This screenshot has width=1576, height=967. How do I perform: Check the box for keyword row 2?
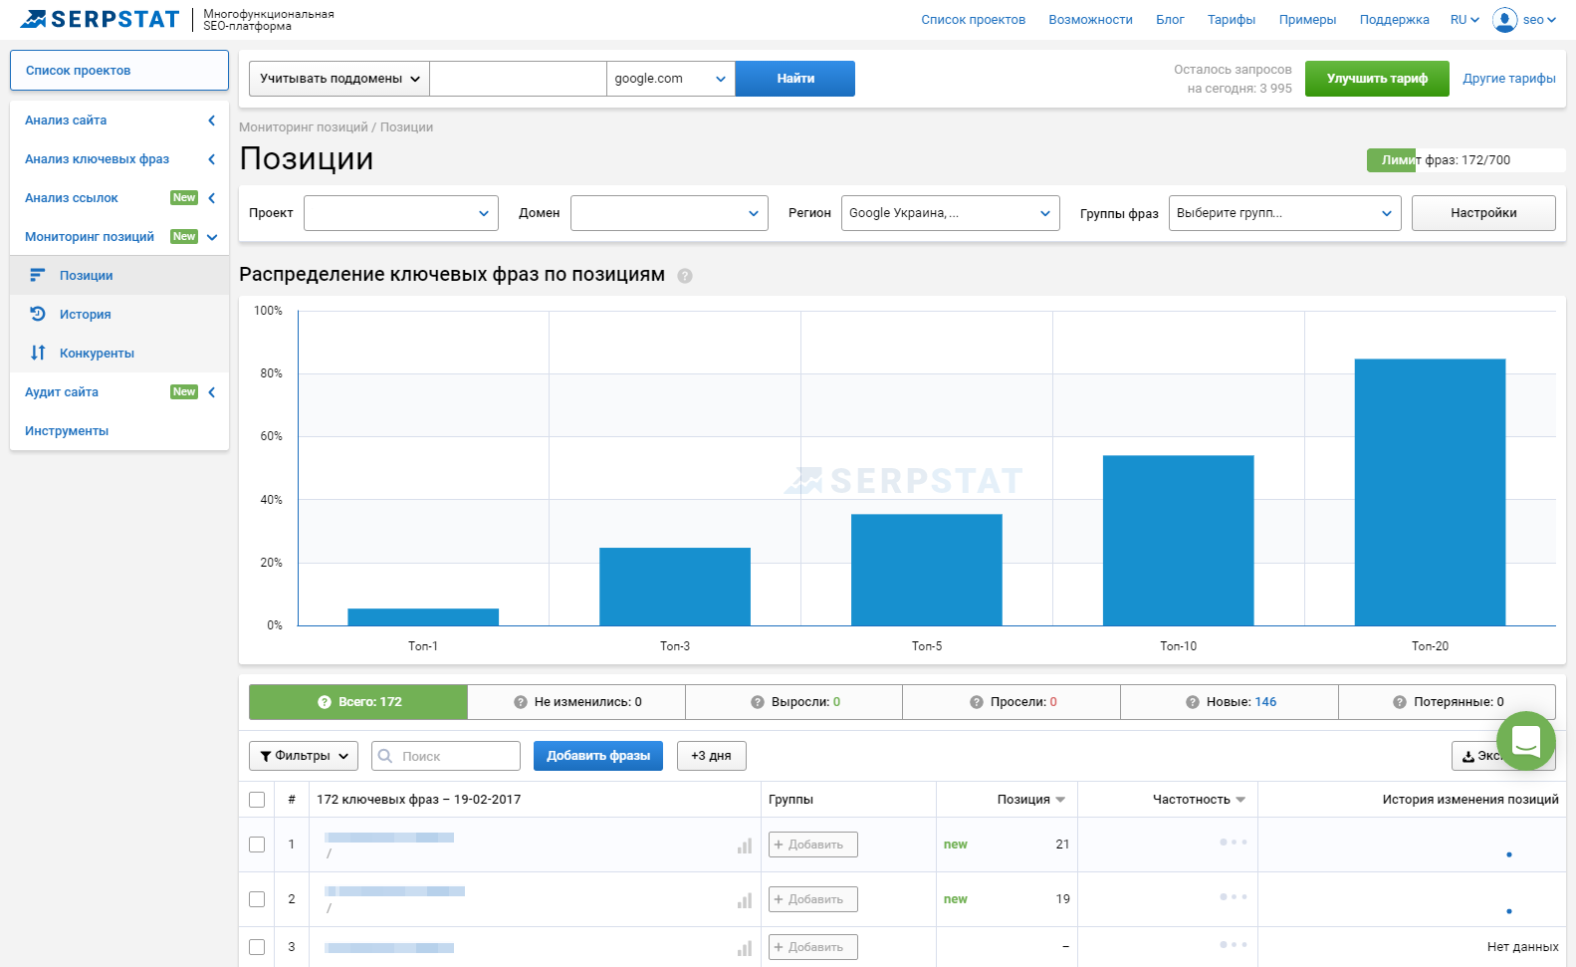coord(257,899)
